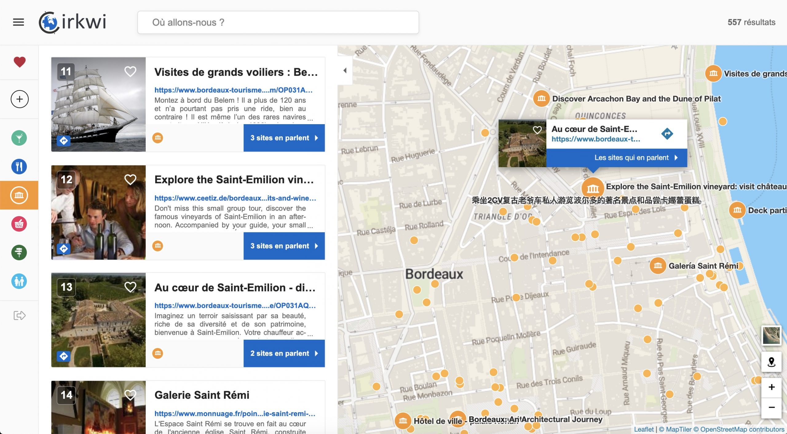Select the museum culture category tab
The height and width of the screenshot is (434, 787).
[x=19, y=195]
